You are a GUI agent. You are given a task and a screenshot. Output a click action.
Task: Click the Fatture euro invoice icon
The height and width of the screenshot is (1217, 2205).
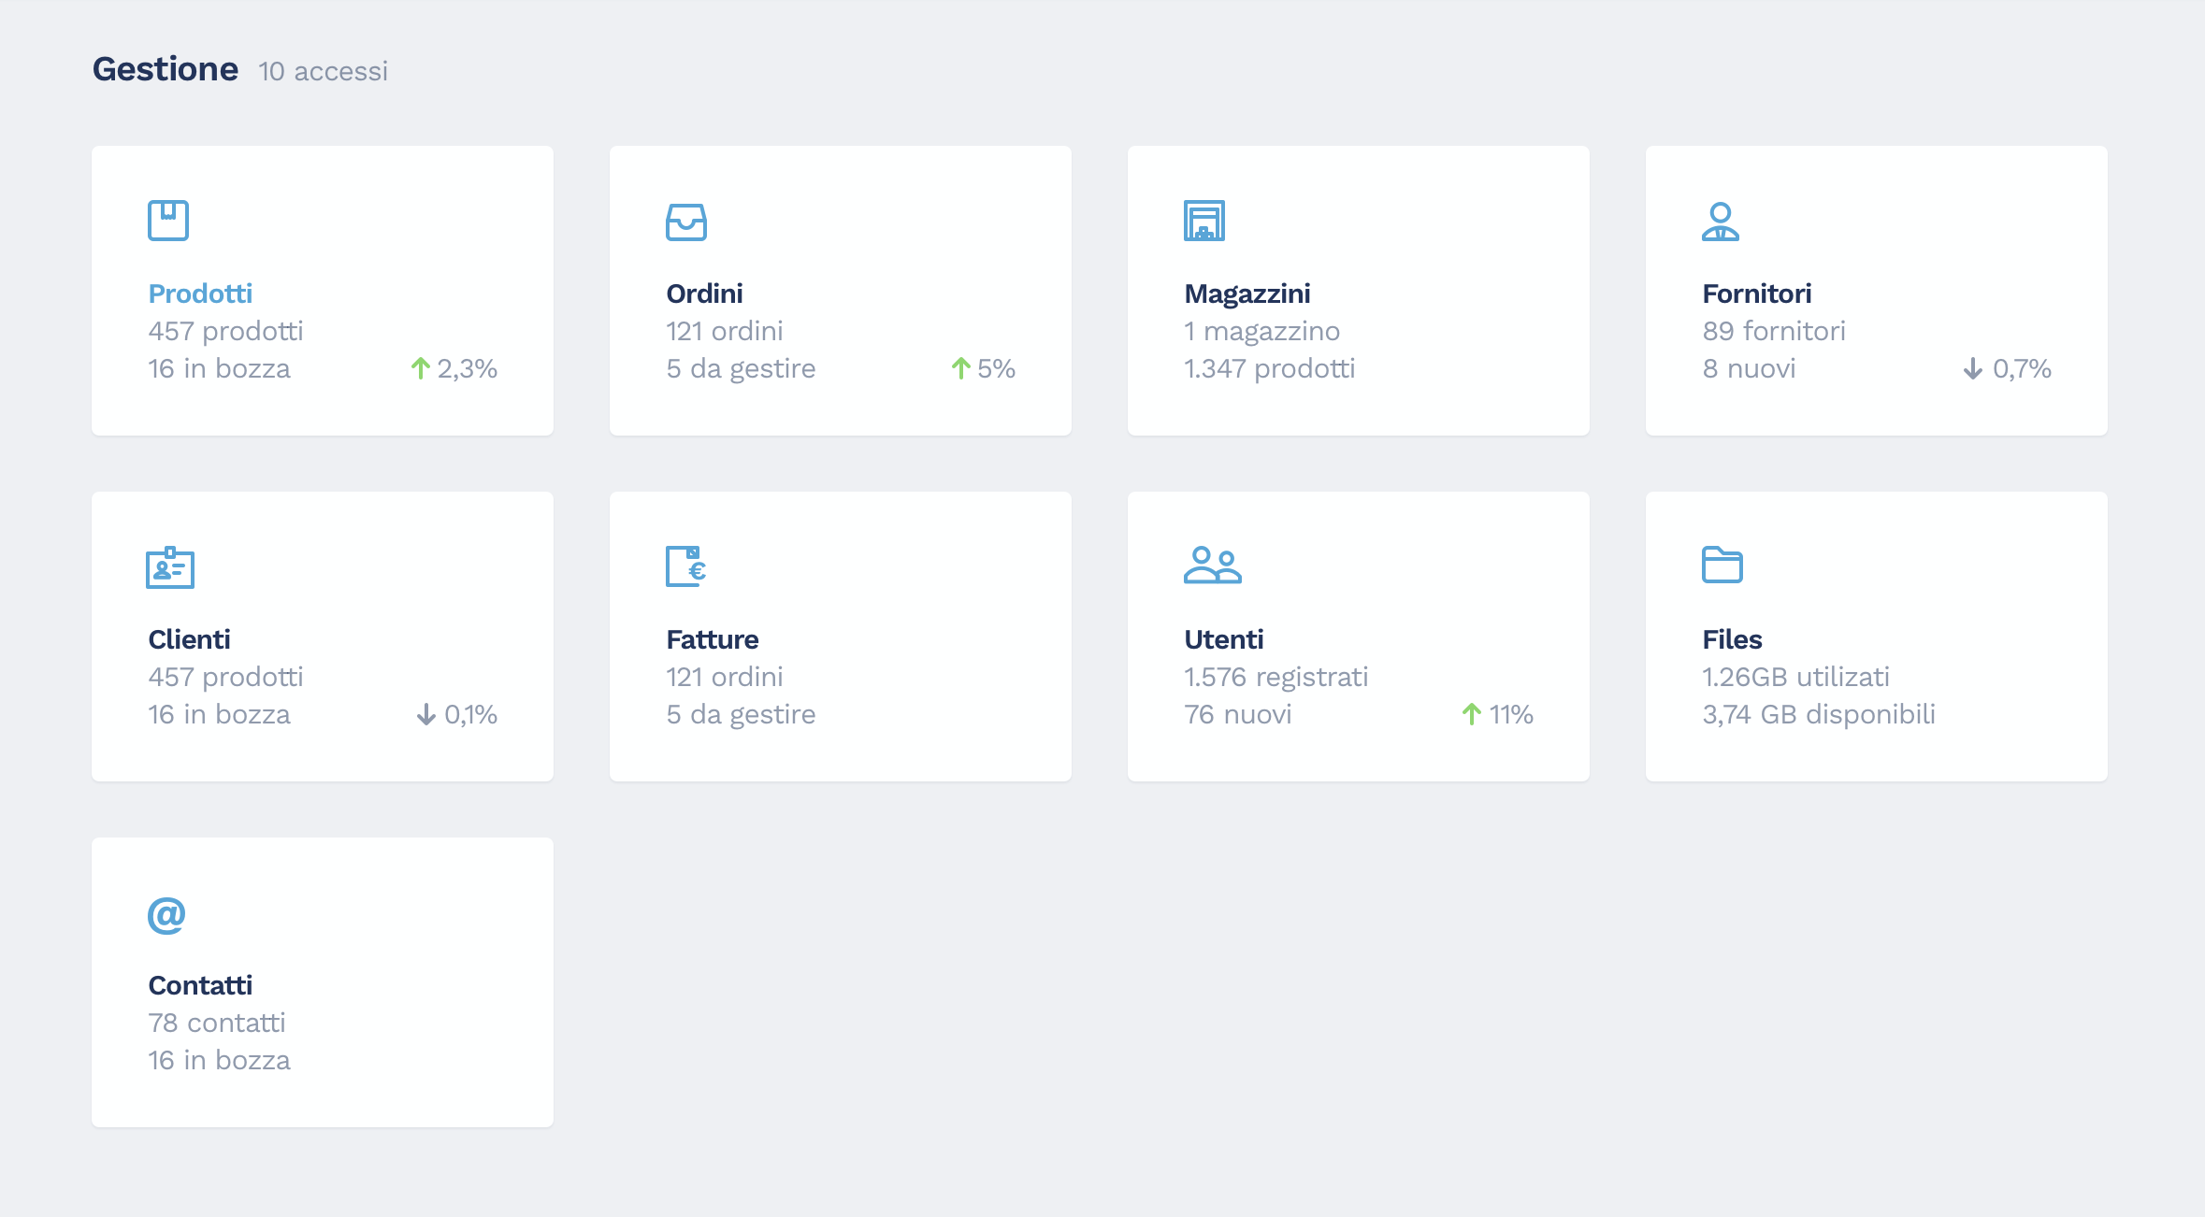tap(685, 566)
